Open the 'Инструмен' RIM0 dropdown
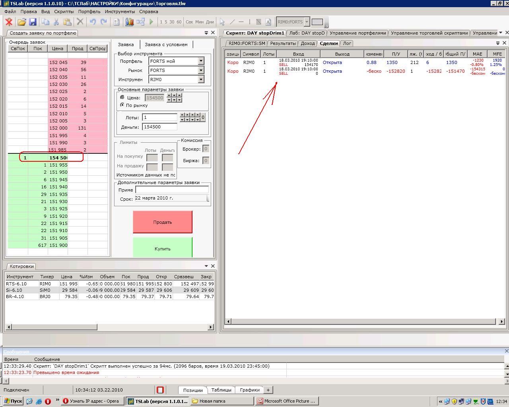 201,79
